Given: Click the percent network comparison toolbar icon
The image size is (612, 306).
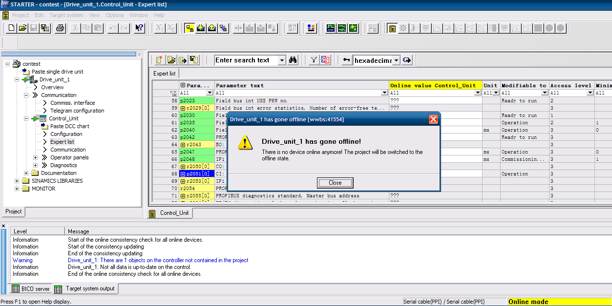Looking at the screenshot, I should click(x=223, y=28).
